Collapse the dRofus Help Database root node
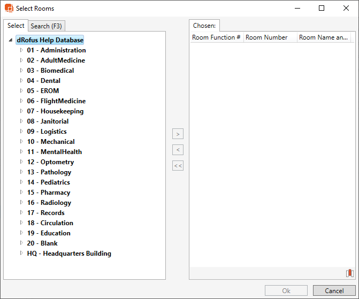Image resolution: width=359 pixels, height=299 pixels. point(11,40)
